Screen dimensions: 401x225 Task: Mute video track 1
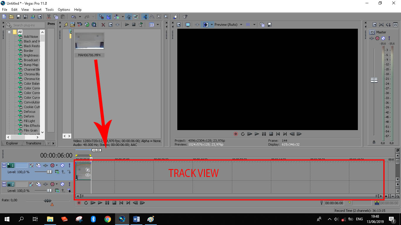[62, 166]
